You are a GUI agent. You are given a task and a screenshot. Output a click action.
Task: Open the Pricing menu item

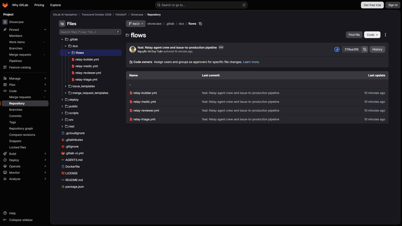pyautogui.click(x=39, y=5)
